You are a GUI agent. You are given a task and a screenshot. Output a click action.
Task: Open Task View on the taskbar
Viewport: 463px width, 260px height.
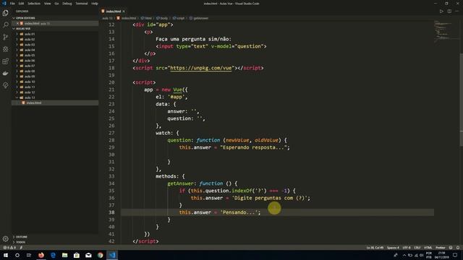click(29, 255)
